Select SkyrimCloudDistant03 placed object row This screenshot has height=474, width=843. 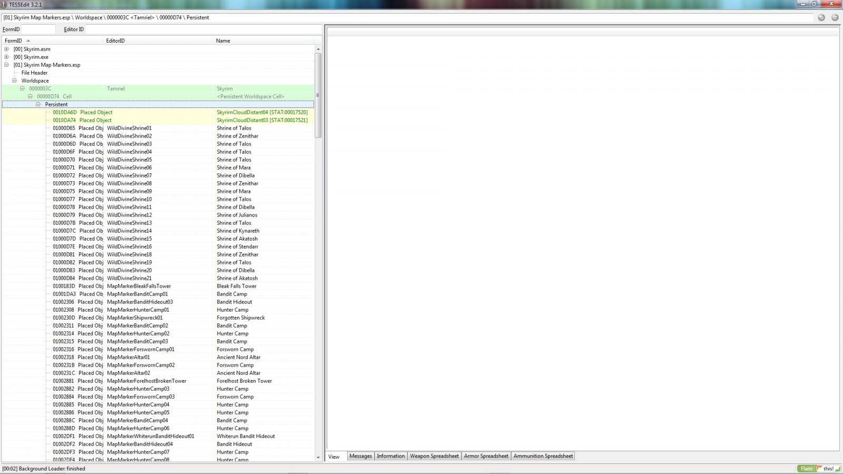[158, 120]
